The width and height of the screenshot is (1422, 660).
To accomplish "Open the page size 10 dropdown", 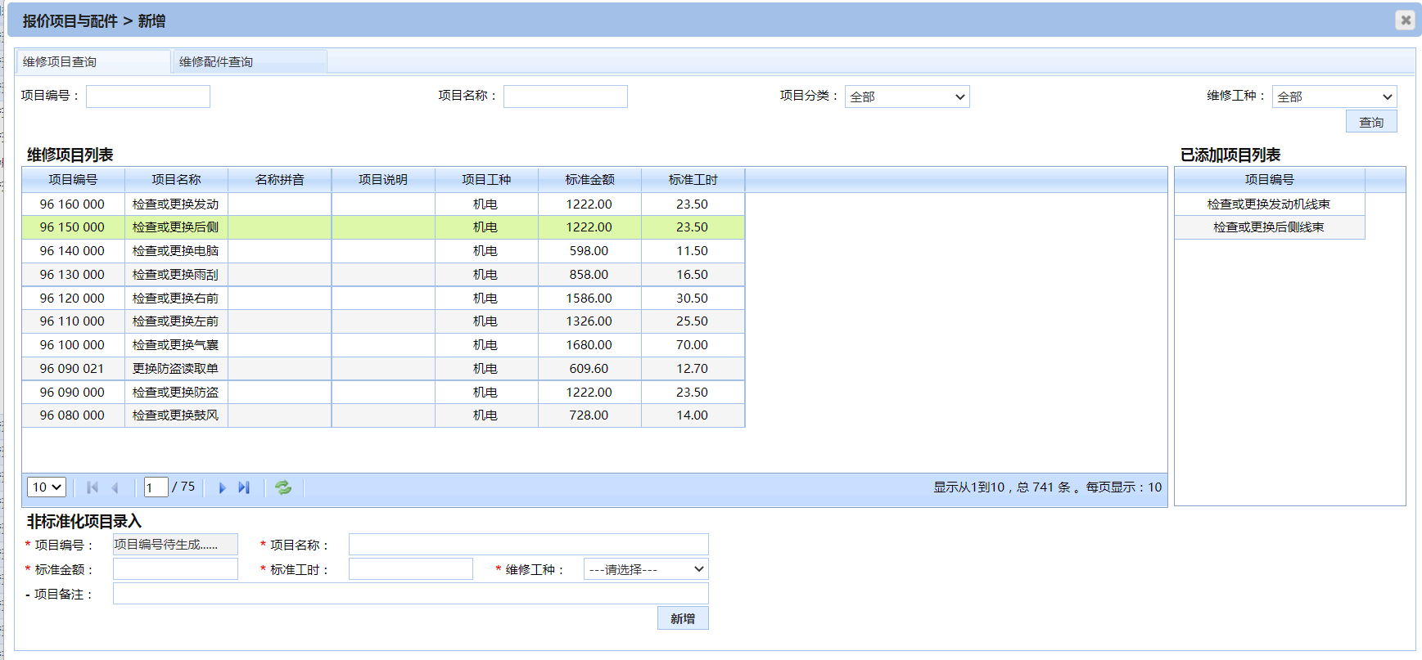I will click(x=47, y=487).
